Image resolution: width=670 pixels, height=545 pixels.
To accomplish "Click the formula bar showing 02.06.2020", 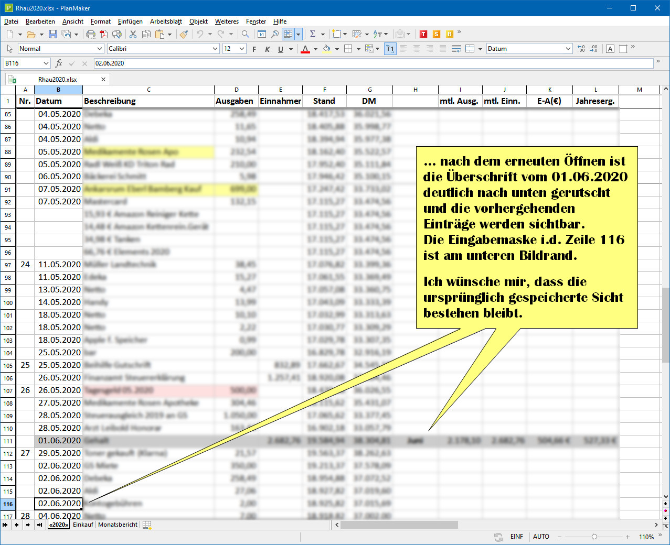I will tap(373, 63).
